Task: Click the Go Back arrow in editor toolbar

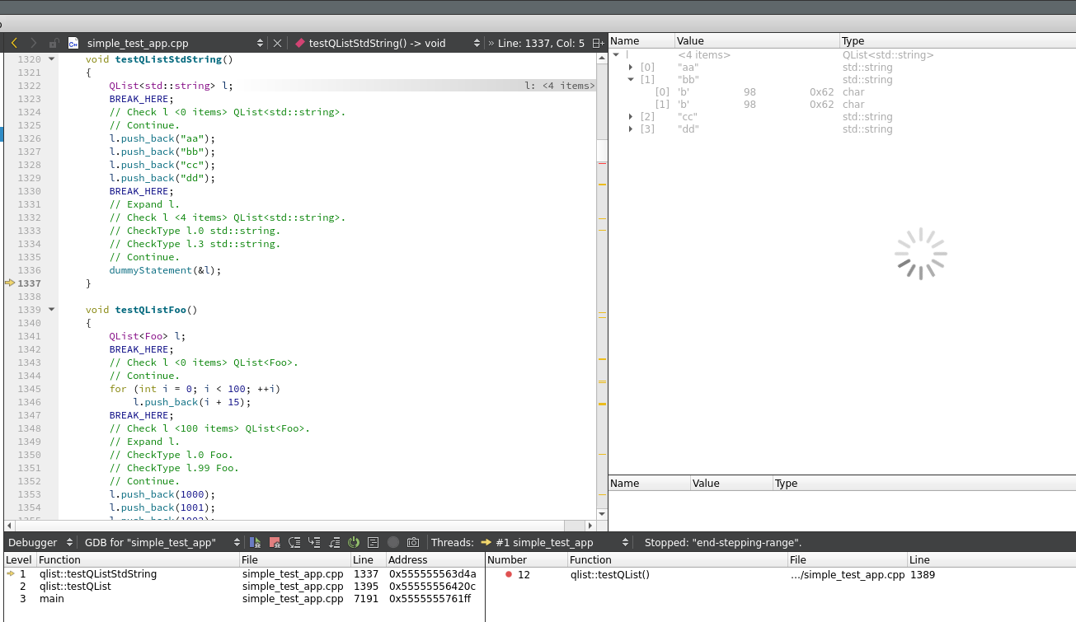Action: pyautogui.click(x=14, y=43)
